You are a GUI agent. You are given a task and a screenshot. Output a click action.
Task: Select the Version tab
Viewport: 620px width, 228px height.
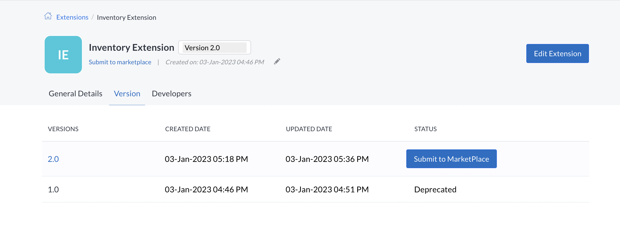[x=127, y=94]
